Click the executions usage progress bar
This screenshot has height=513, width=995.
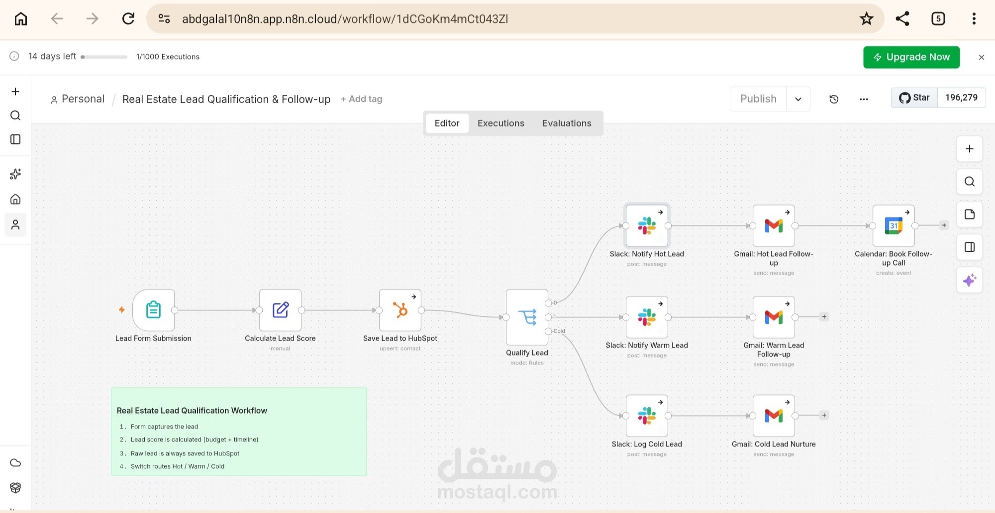104,57
